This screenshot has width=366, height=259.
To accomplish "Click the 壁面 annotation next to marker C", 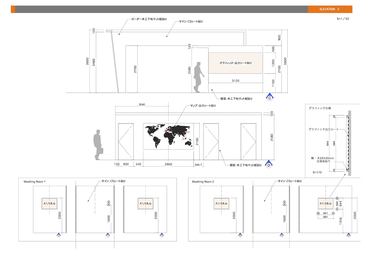I will [x=236, y=98].
